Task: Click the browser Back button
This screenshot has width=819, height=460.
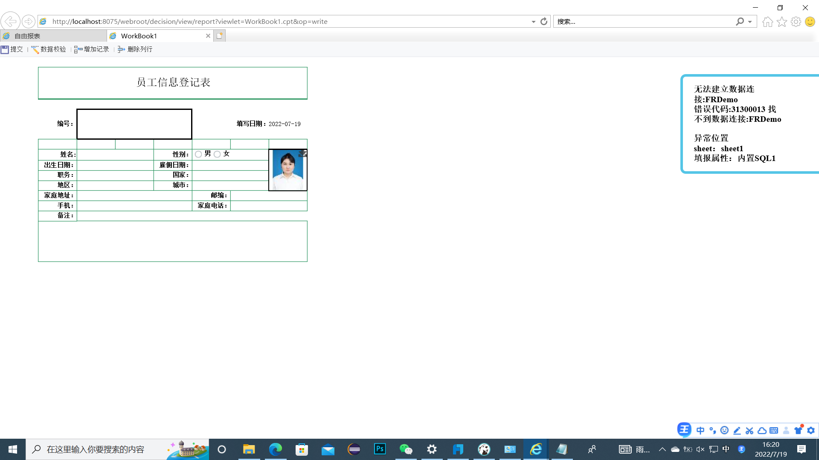Action: (10, 21)
